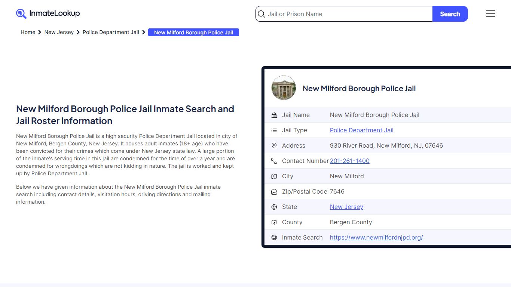Viewport: 511px width, 287px height.
Task: Click the Jail Type list icon
Action: coord(274,130)
